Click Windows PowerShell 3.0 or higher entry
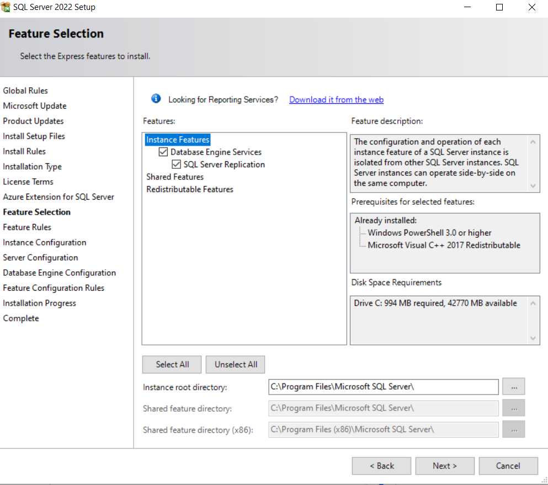This screenshot has height=485, width=548. pos(429,233)
